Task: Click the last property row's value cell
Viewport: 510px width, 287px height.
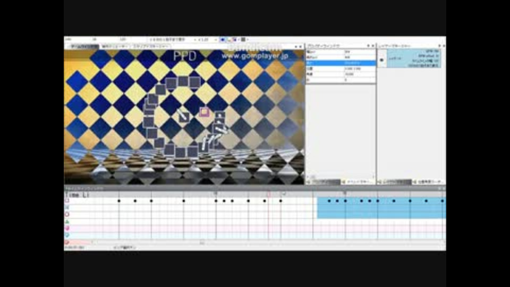Action: pyautogui.click(x=360, y=80)
